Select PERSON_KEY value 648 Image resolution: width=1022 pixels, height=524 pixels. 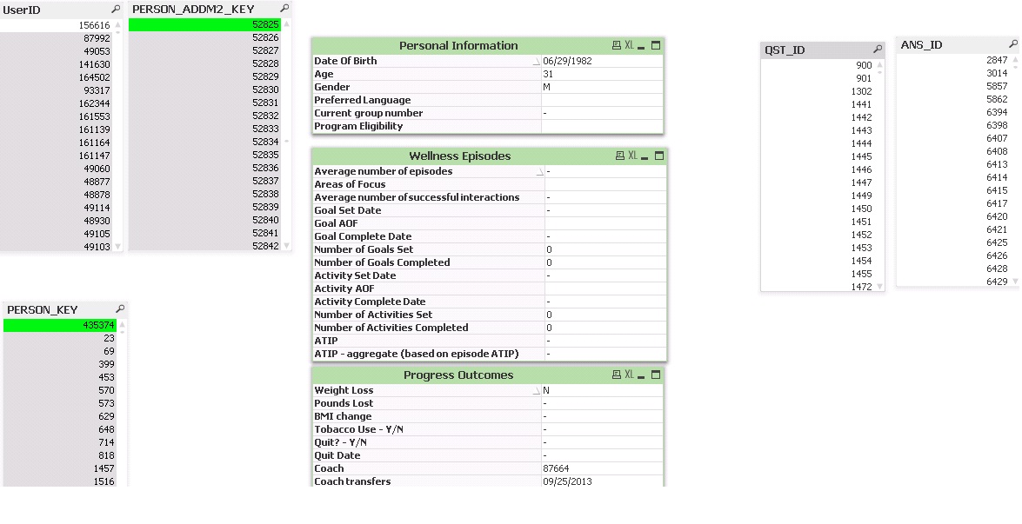point(60,429)
